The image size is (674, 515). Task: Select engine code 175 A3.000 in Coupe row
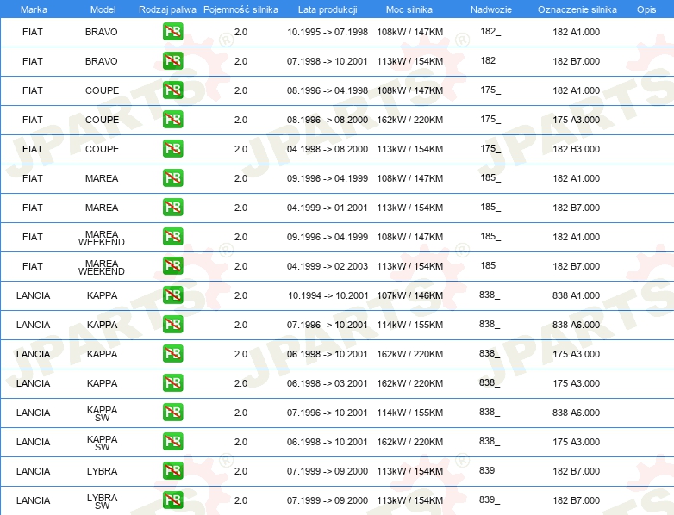pyautogui.click(x=576, y=120)
